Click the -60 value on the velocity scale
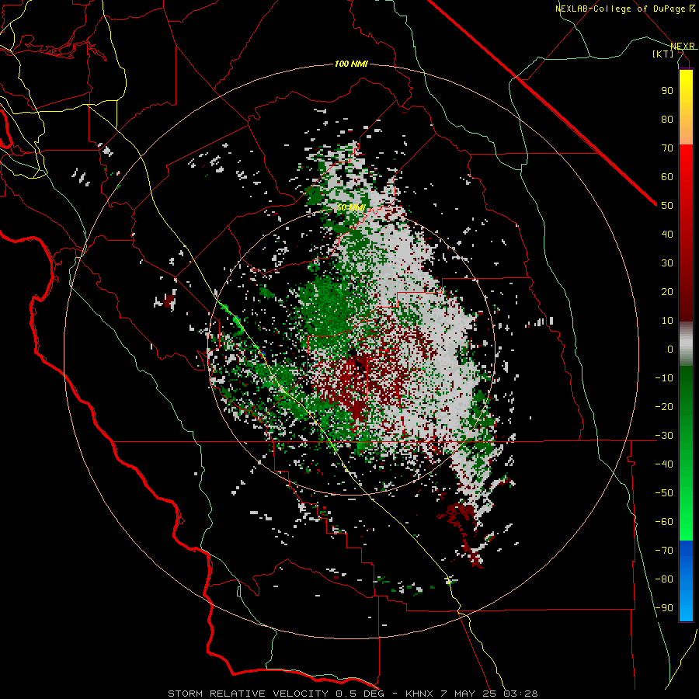699x699 pixels. pyautogui.click(x=664, y=522)
